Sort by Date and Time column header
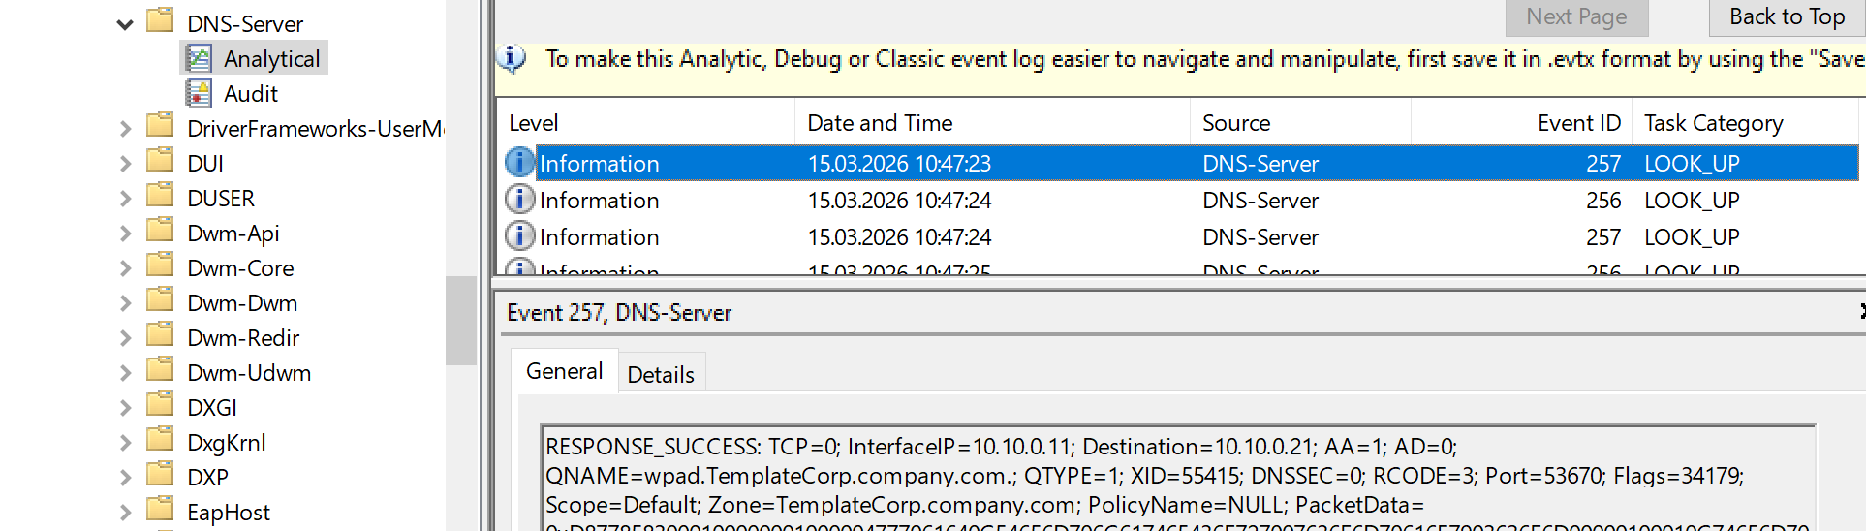 coord(992,123)
